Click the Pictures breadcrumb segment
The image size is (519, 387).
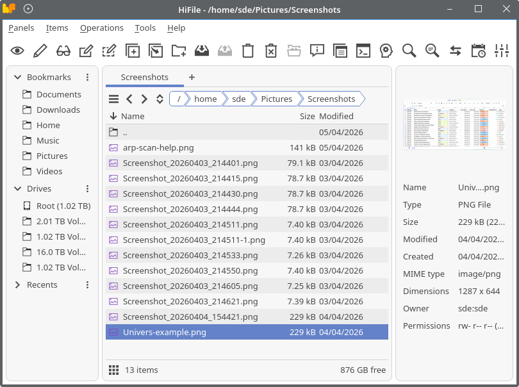pos(276,99)
